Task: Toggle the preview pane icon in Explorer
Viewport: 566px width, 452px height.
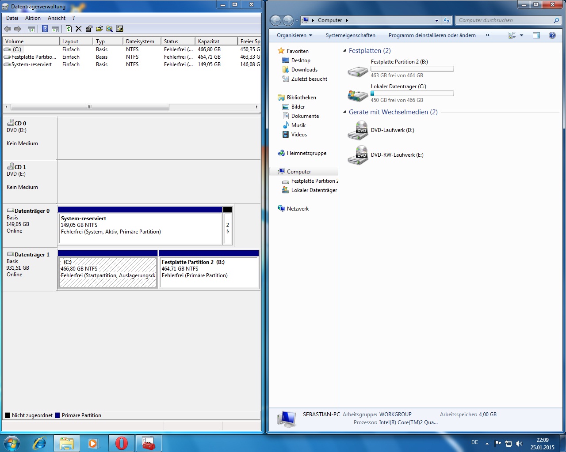Action: point(536,35)
